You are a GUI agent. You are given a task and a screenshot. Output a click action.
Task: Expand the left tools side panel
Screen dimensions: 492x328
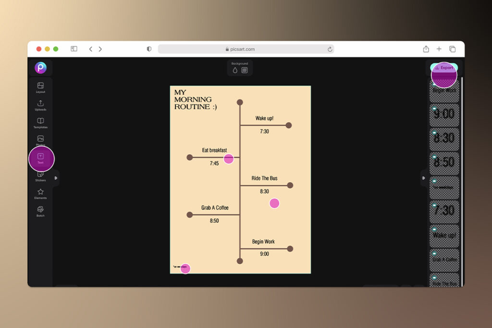point(56,178)
